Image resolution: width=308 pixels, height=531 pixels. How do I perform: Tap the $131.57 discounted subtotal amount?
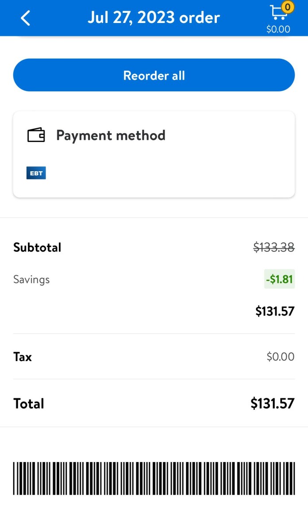tap(275, 312)
